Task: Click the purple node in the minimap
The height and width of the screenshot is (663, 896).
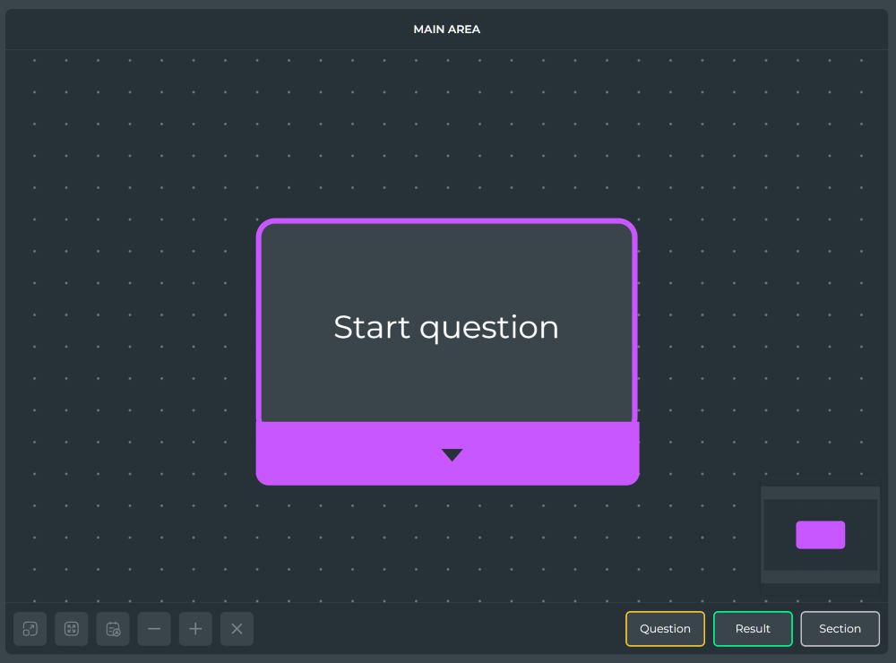Action: (x=820, y=534)
